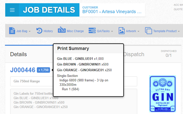The image size is (183, 114).
Task: Switch to the Dispatch tab
Action: click(134, 54)
